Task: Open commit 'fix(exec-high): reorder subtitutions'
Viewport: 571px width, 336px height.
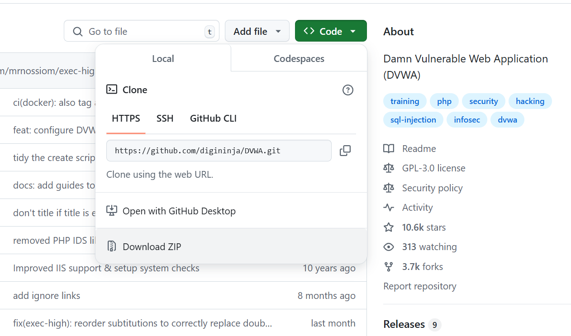Action: click(x=143, y=323)
